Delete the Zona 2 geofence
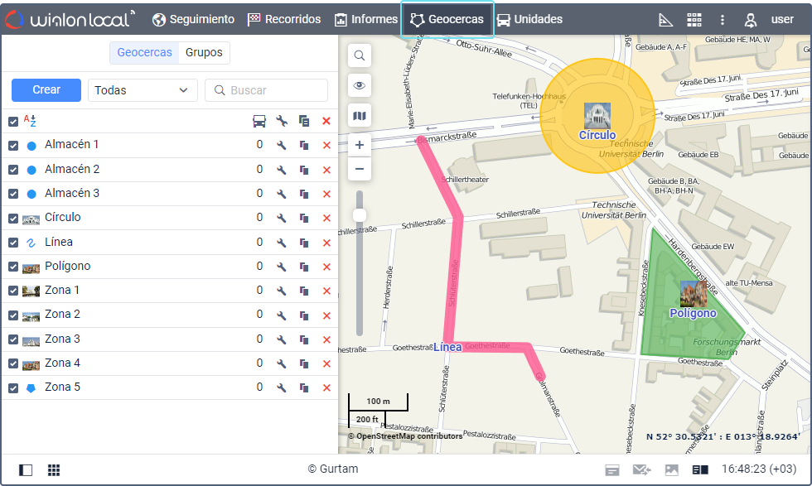812x486 pixels. click(x=326, y=315)
